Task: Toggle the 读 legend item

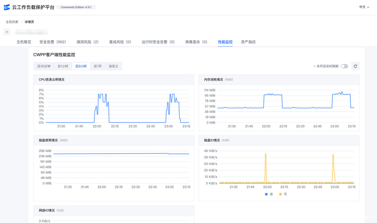Action: (x=269, y=194)
